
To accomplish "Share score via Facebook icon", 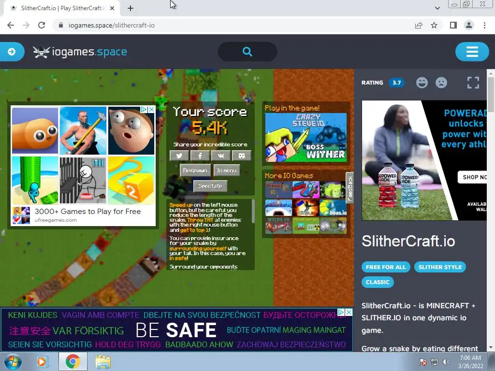I will click(x=200, y=156).
